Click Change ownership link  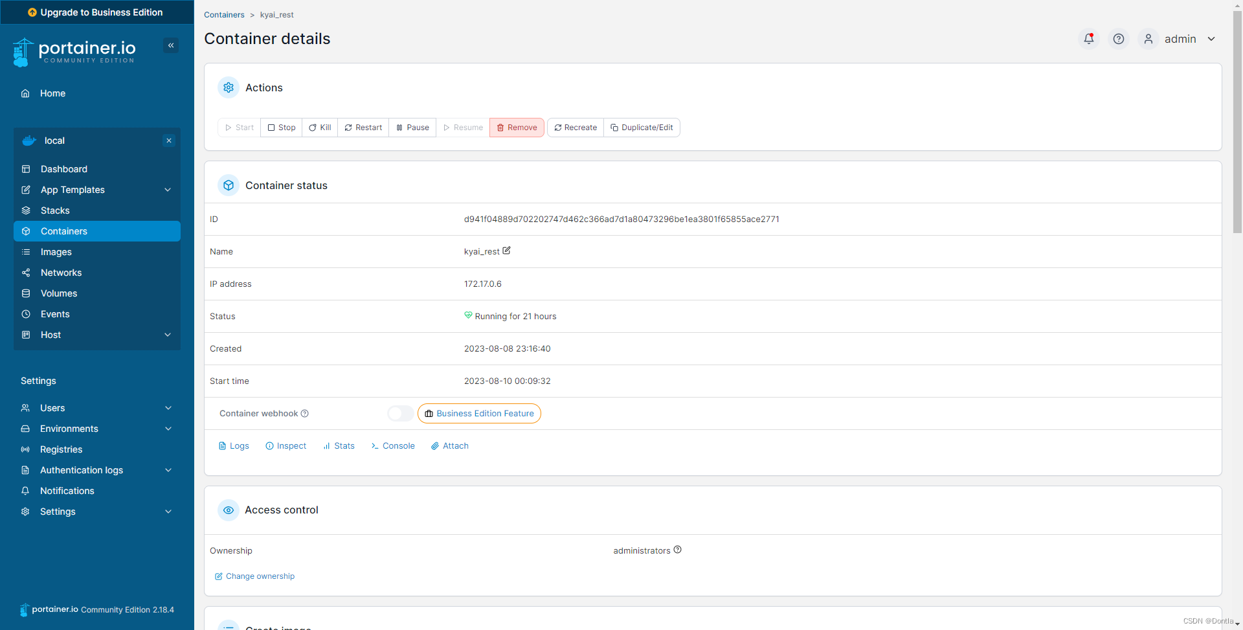(254, 576)
